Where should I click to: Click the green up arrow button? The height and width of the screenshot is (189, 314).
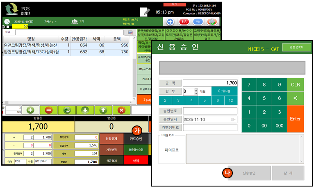point(103,110)
